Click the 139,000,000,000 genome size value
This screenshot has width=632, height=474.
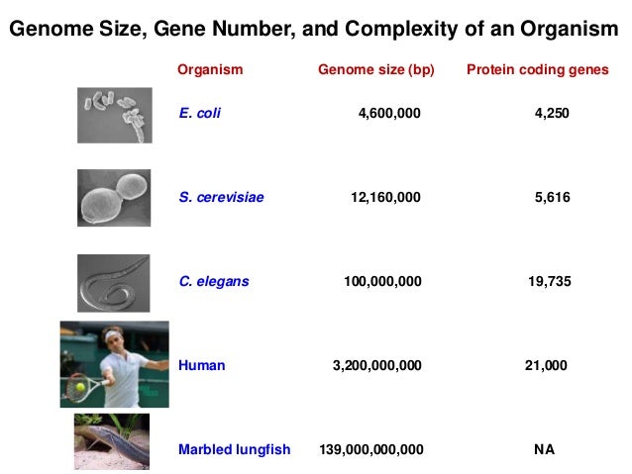pos(371,449)
